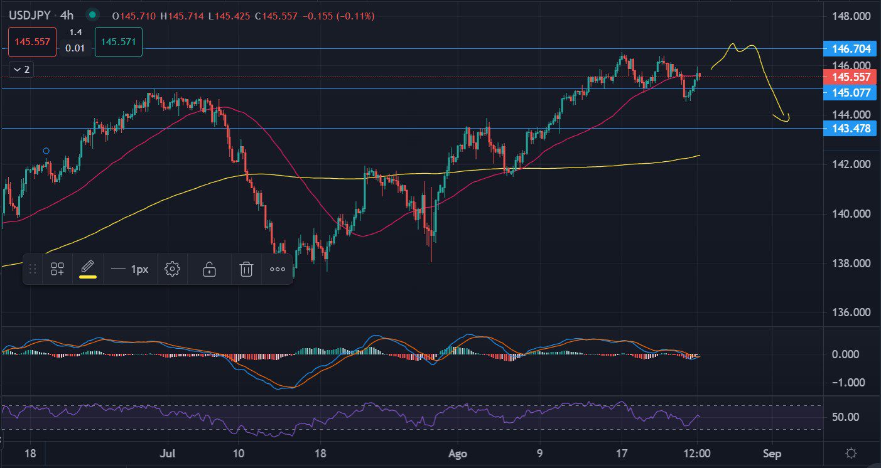Select the 145.077 price label on the axis

[x=850, y=93]
